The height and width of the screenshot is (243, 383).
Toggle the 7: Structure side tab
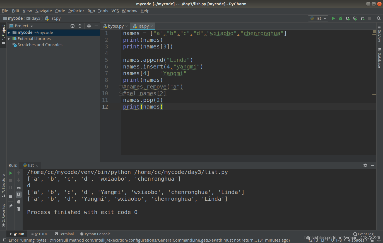[3, 186]
